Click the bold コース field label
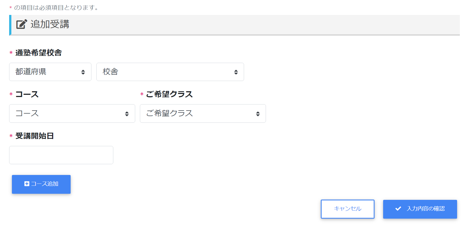The height and width of the screenshot is (225, 469). (x=27, y=94)
